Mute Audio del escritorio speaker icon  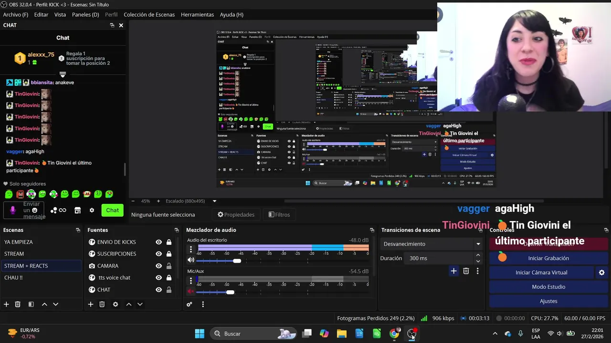[x=191, y=260]
